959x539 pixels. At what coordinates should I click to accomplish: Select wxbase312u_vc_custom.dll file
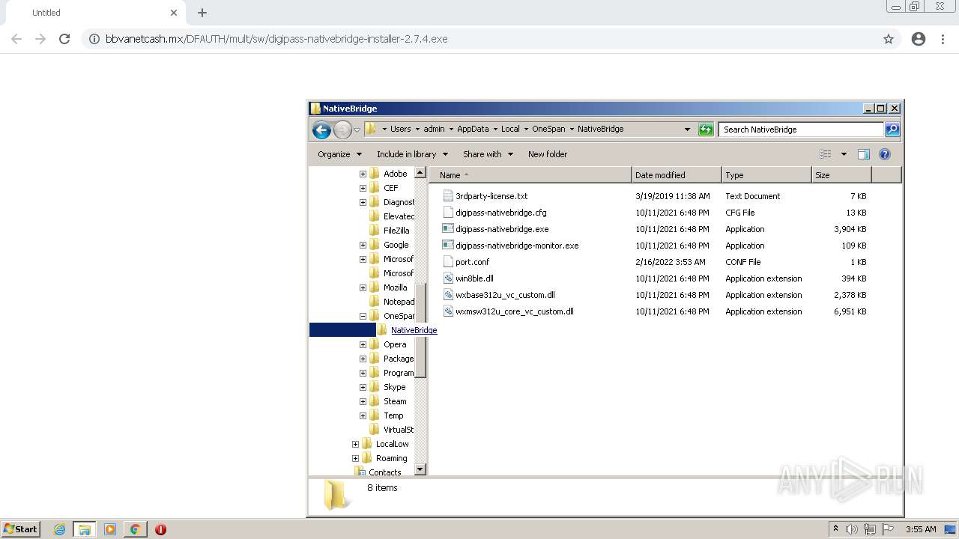[505, 295]
